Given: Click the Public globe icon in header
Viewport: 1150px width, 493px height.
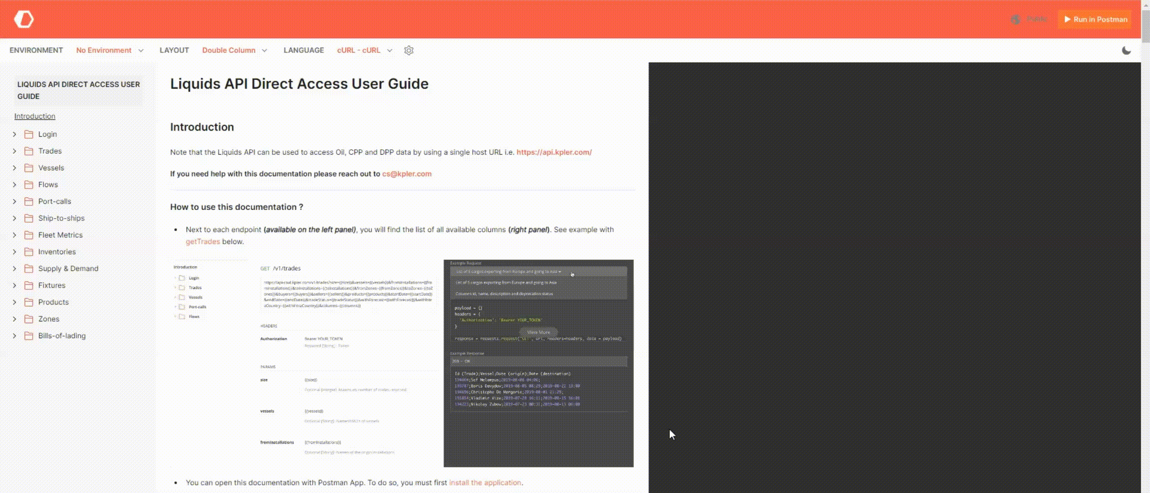Looking at the screenshot, I should pyautogui.click(x=1015, y=19).
